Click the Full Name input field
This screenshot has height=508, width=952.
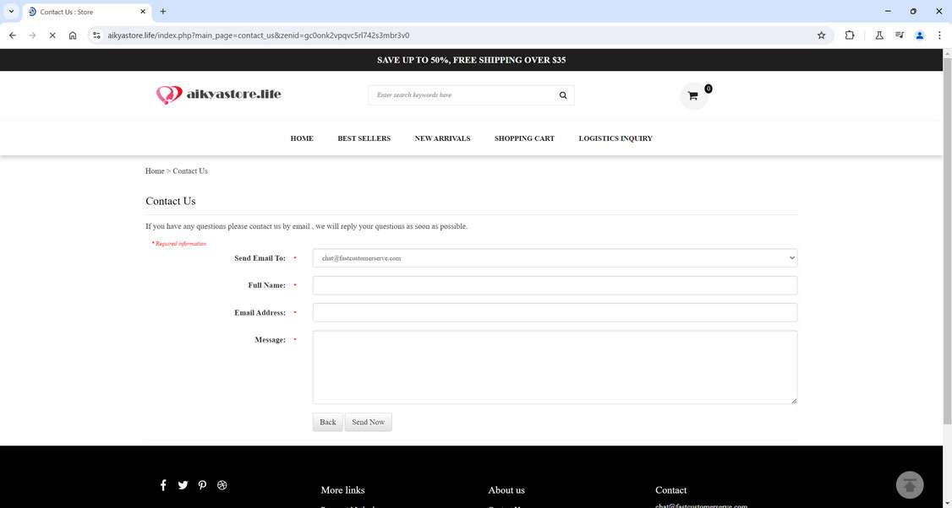click(x=555, y=285)
